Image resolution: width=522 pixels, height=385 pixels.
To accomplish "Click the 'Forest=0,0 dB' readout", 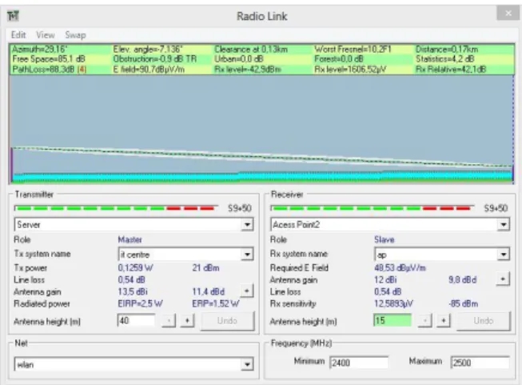I will (339, 59).
